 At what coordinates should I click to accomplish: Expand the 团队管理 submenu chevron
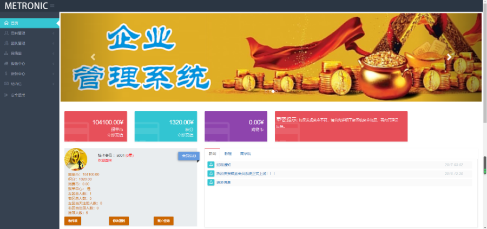click(54, 43)
